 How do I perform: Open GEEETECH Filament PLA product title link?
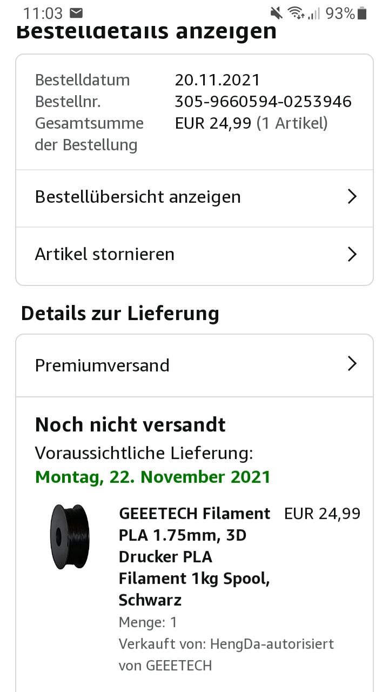coord(194,556)
